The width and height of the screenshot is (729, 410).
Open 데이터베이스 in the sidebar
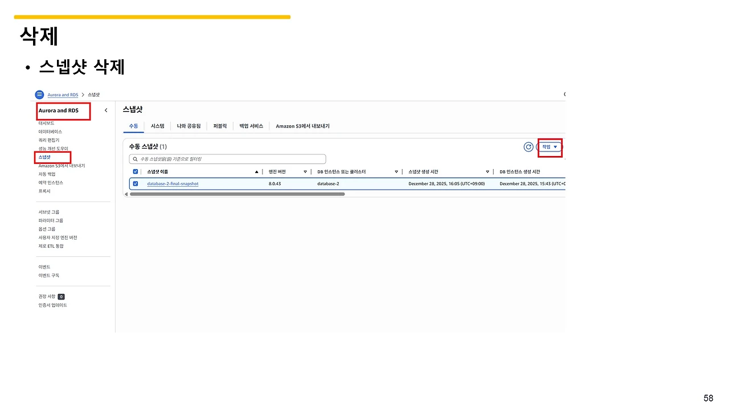(x=50, y=132)
